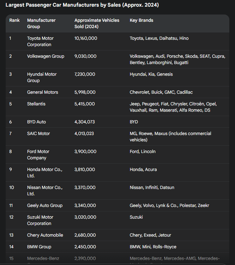Click the faded Mercedes-Benz row at bottom
Image resolution: width=235 pixels, height=265 pixels.
pyautogui.click(x=43, y=259)
